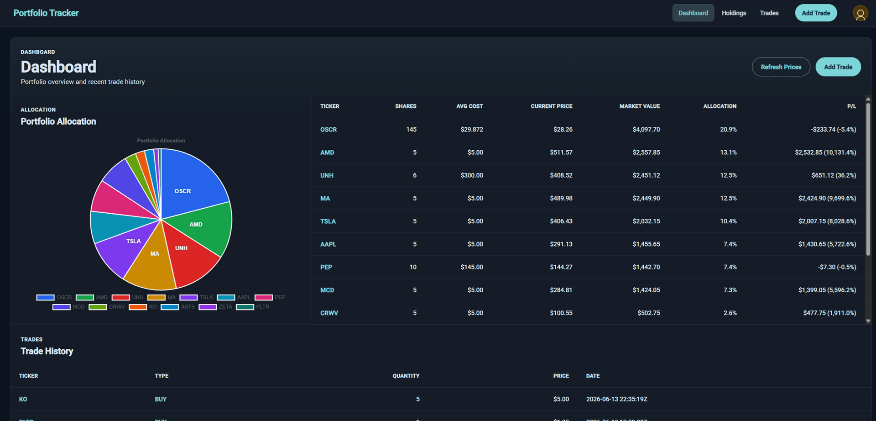Click the ASTS legend color swatch
This screenshot has height=421, width=876.
pos(170,307)
